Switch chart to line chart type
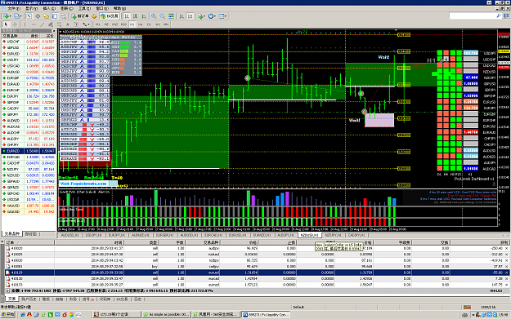511x319 pixels. [x=144, y=16]
